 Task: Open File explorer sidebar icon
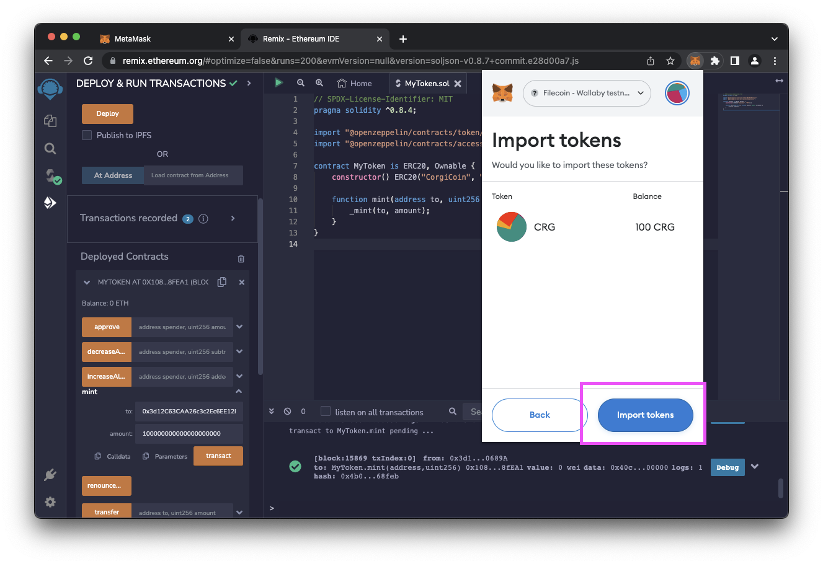click(x=50, y=121)
